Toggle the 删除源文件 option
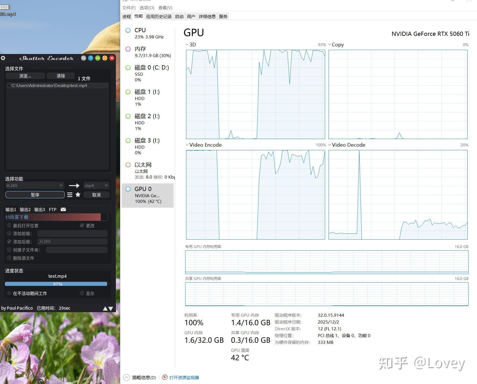The image size is (477, 384). 9,258
